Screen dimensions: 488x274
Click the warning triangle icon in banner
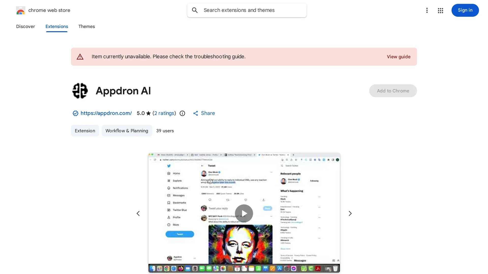(80, 57)
